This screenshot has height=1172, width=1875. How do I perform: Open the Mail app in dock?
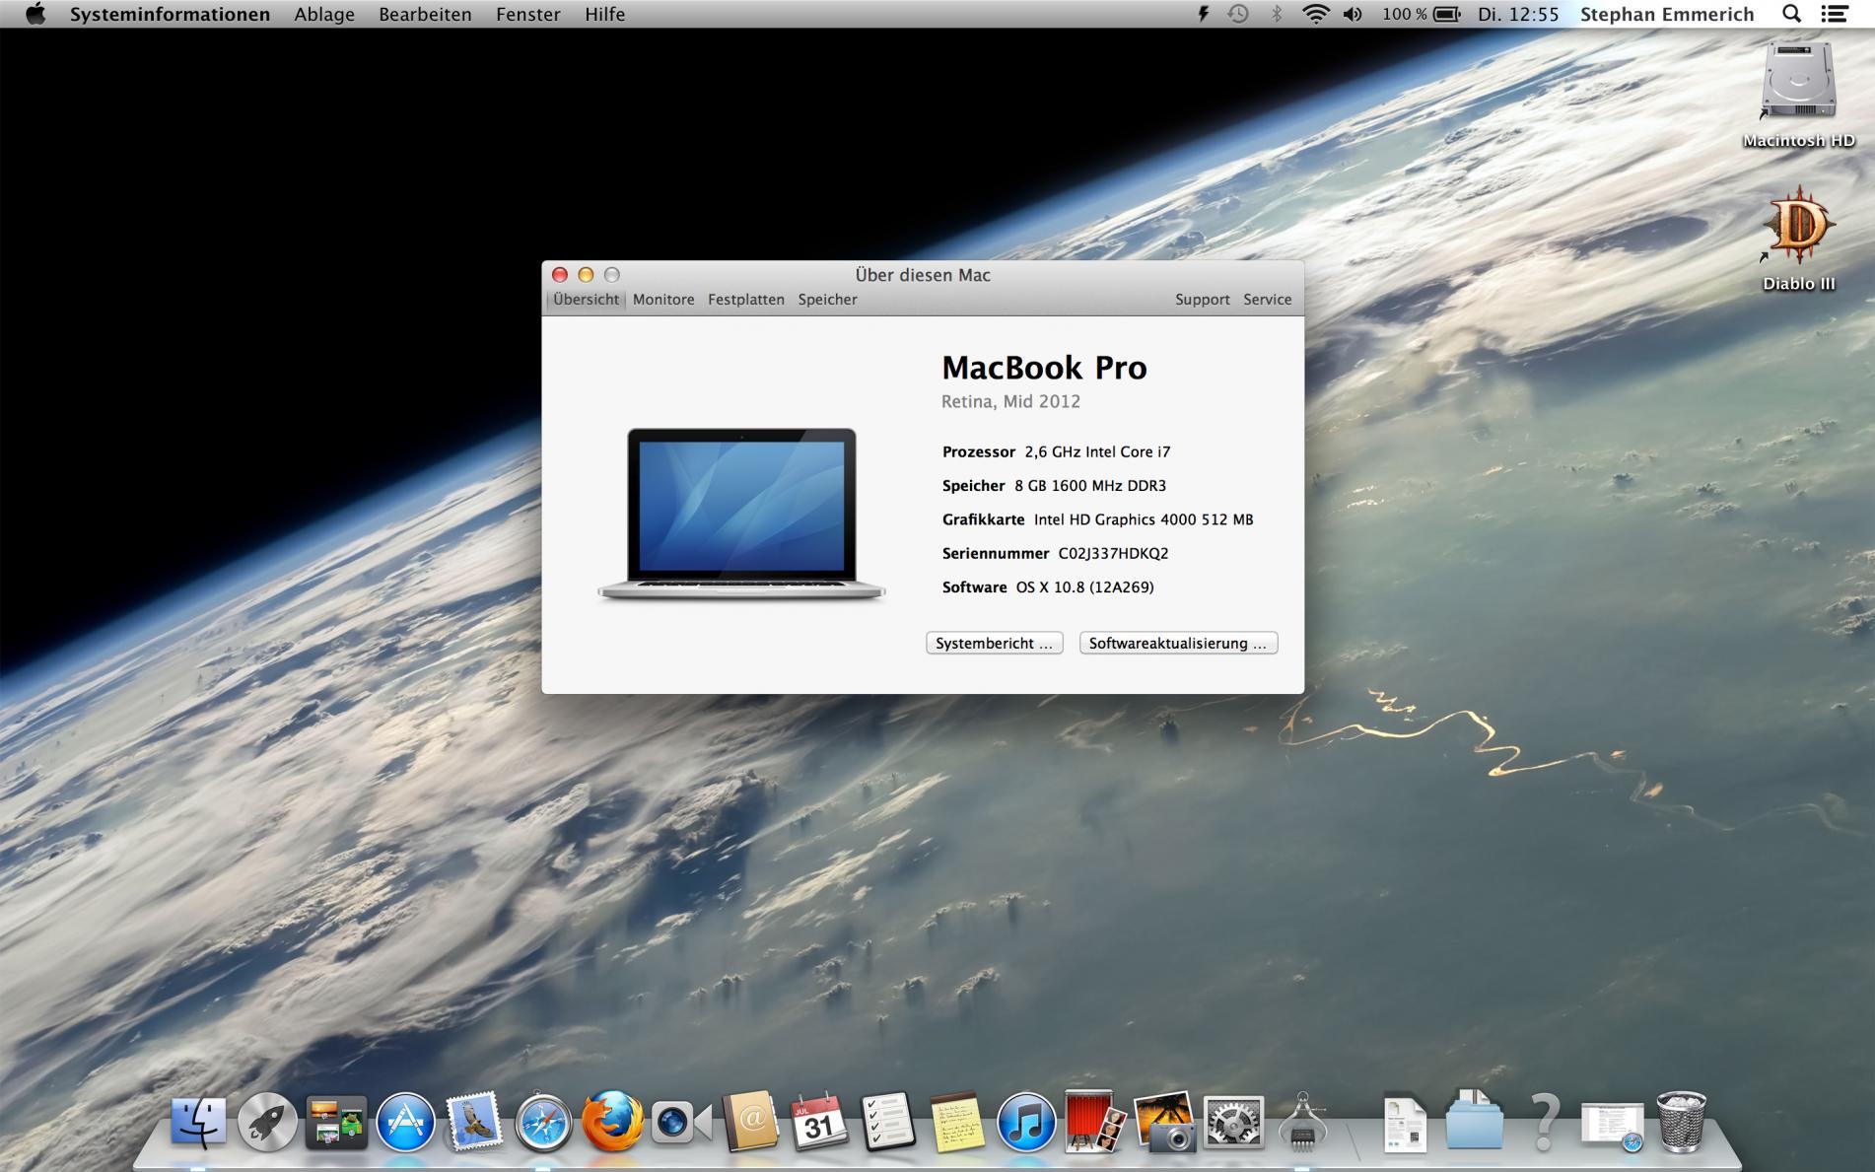click(474, 1122)
